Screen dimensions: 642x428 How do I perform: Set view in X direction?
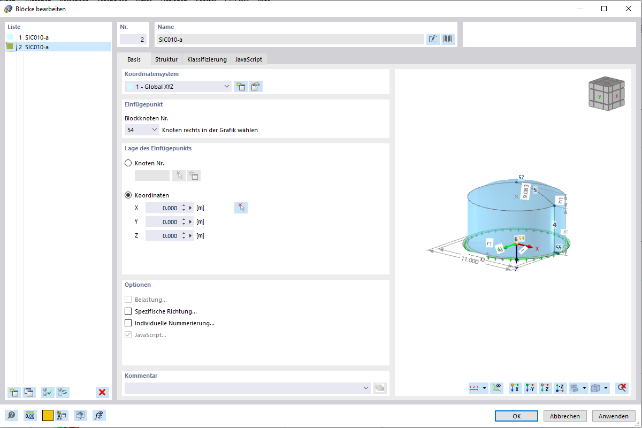point(515,388)
